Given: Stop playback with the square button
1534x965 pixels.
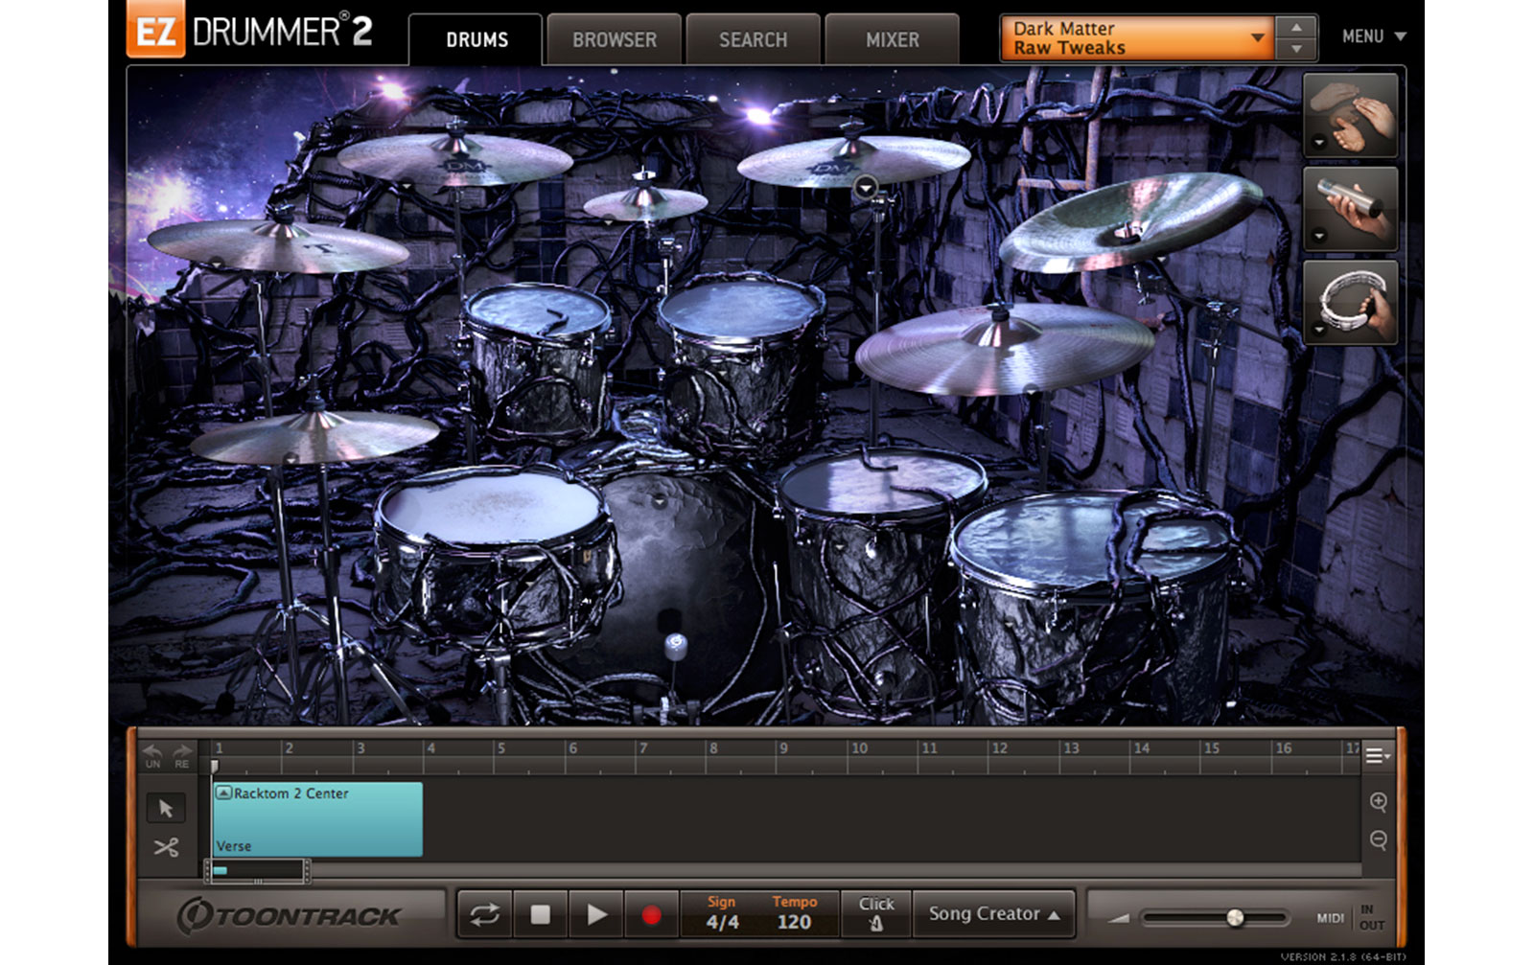Looking at the screenshot, I should point(541,915).
